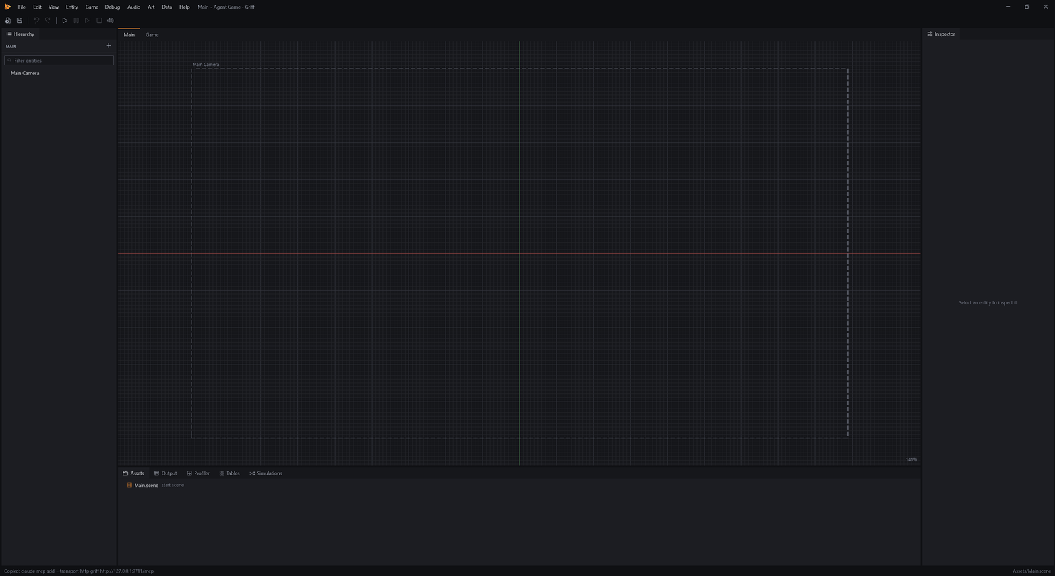The height and width of the screenshot is (576, 1055).
Task: Switch to the Simulations tab
Action: [266, 473]
